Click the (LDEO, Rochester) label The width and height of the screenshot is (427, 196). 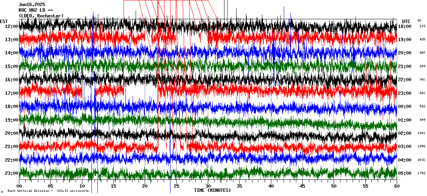pyautogui.click(x=41, y=16)
